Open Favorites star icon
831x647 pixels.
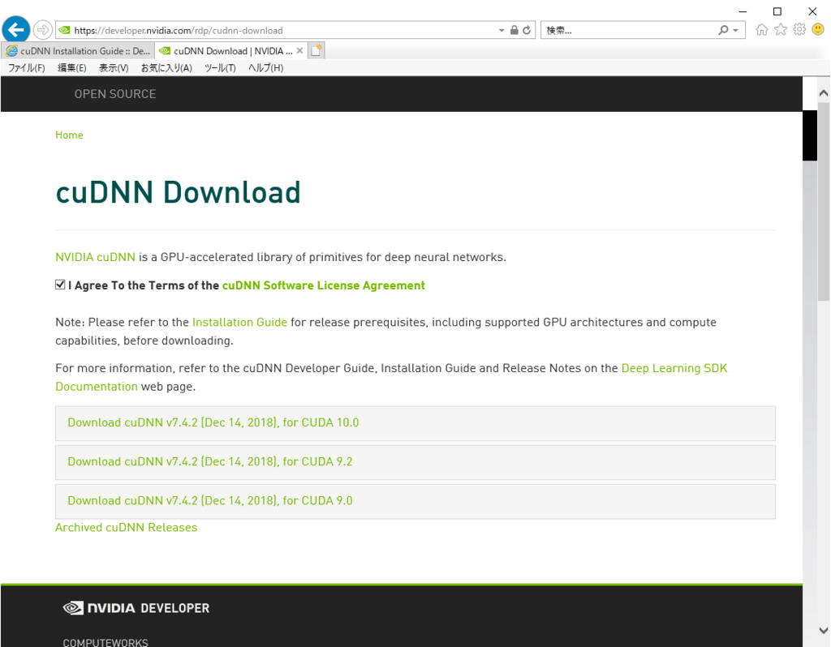781,30
